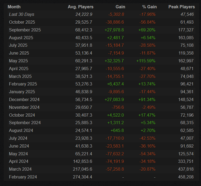Select the December 2024 month cell
Image resolution: width=201 pixels, height=186 pixels.
click(x=24, y=100)
